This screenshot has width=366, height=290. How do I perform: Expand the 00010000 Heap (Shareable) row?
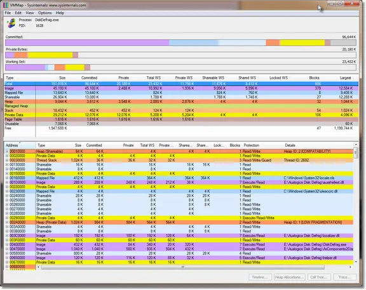(7, 151)
